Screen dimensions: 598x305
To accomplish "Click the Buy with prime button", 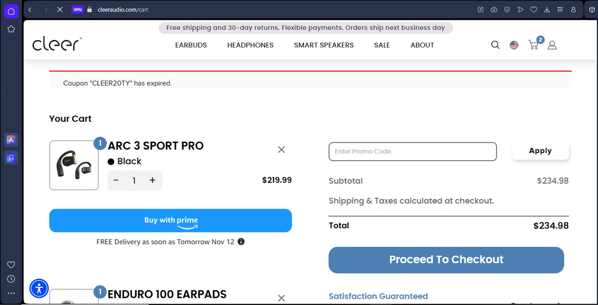I will coord(171,220).
